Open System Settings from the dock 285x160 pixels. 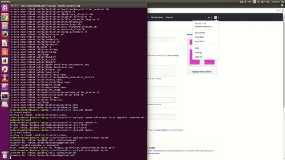click(x=5, y=69)
